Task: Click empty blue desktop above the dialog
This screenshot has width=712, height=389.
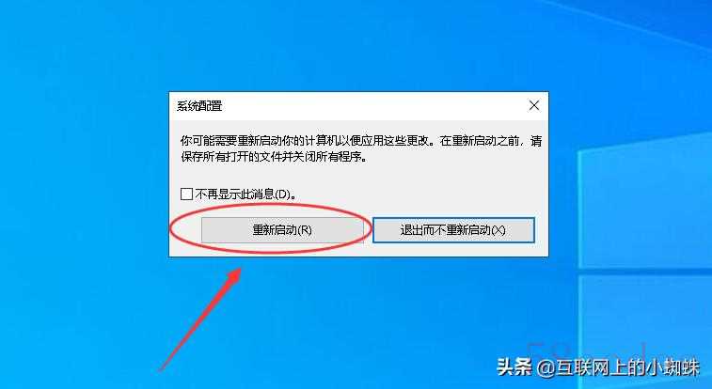Action: tap(355, 45)
